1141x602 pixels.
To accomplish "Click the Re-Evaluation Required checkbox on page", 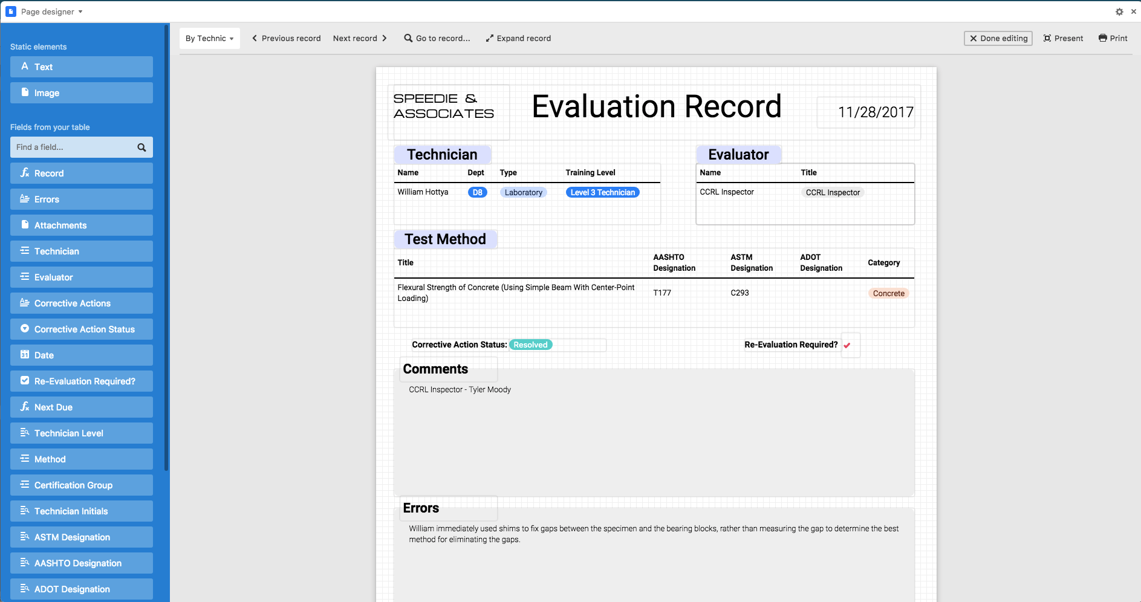I will 847,346.
